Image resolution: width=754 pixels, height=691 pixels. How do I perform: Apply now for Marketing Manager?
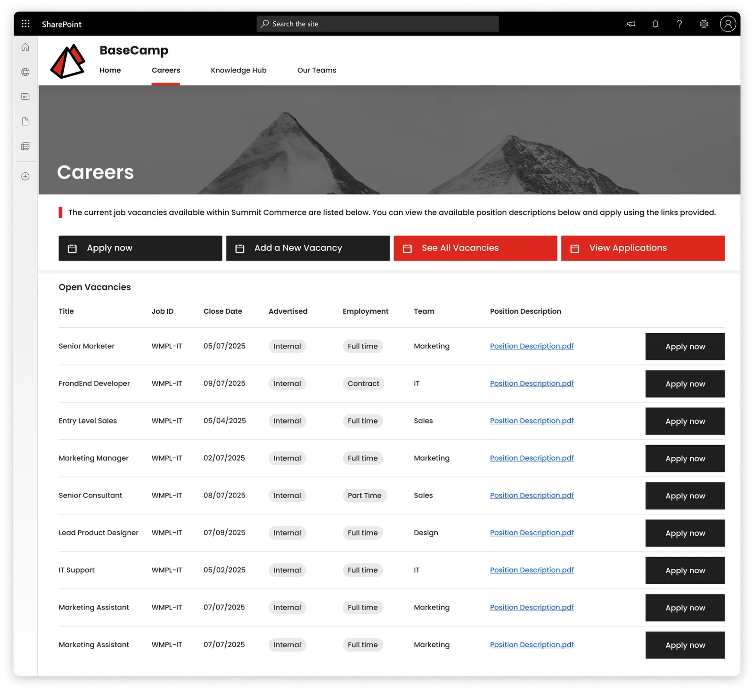[685, 458]
